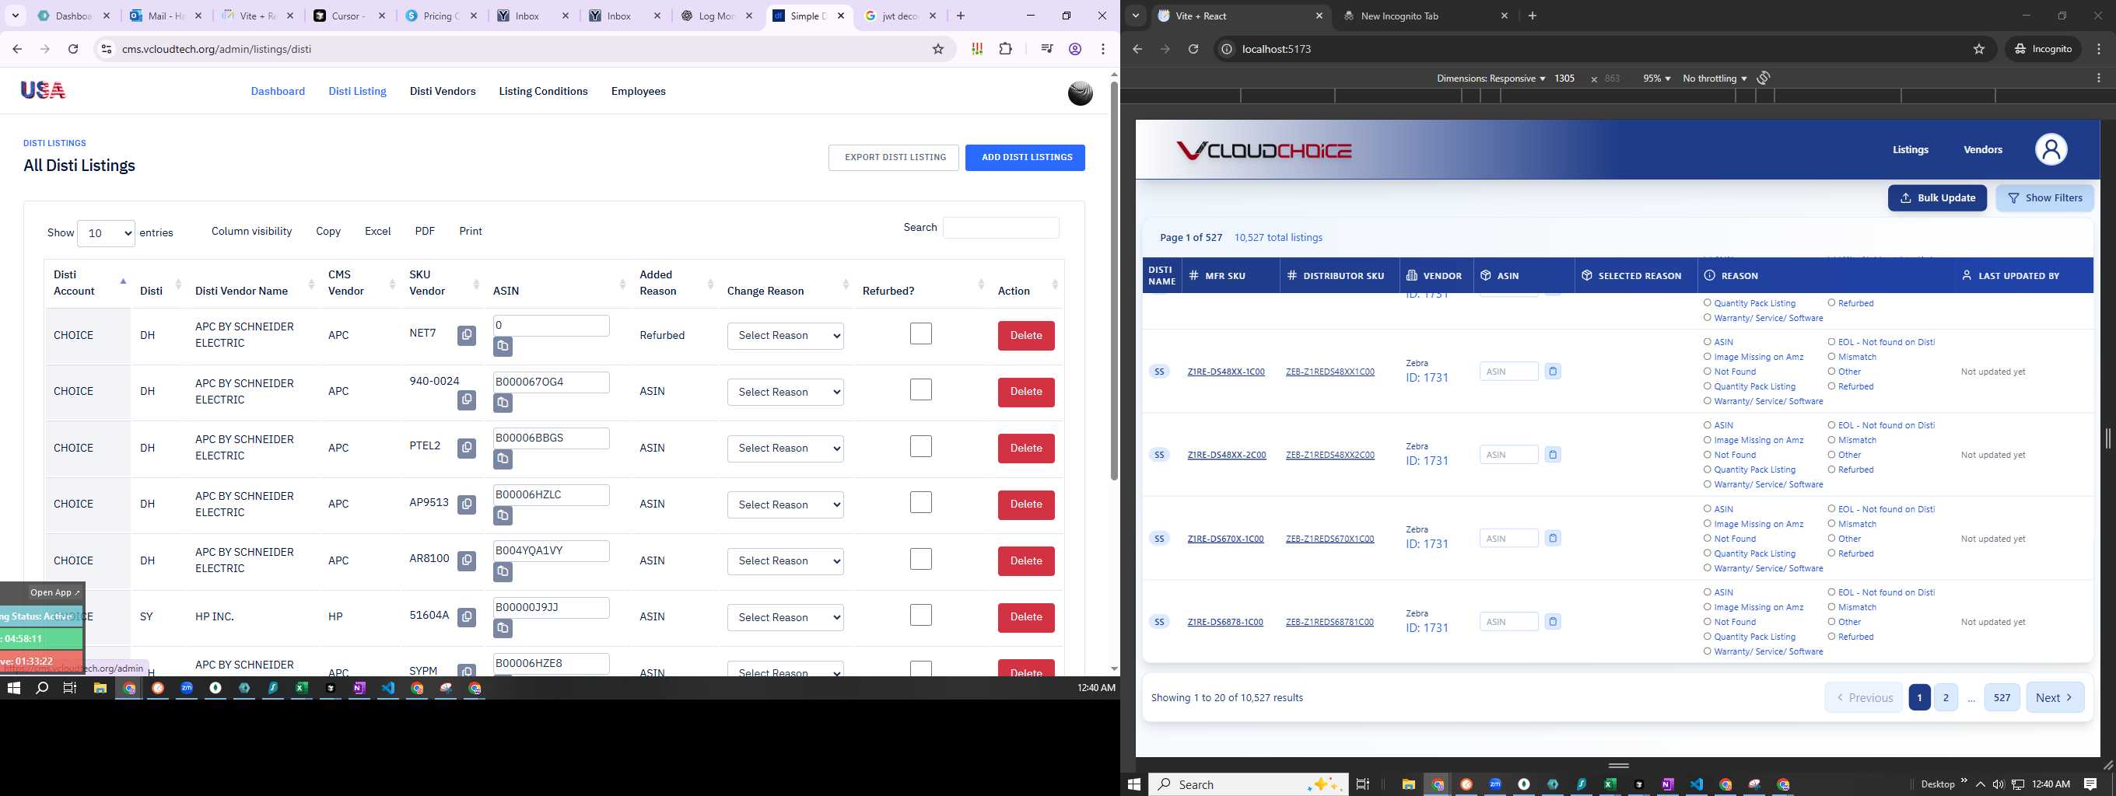Viewport: 2116px width, 796px height.
Task: Open link ZEB-Z1REDS670X1C00
Action: tap(1329, 539)
